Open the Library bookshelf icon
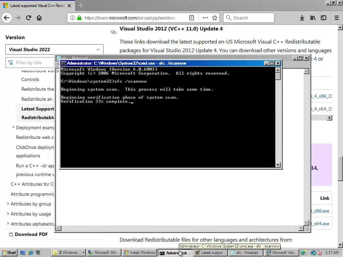This screenshot has width=343, height=257. (x=313, y=18)
